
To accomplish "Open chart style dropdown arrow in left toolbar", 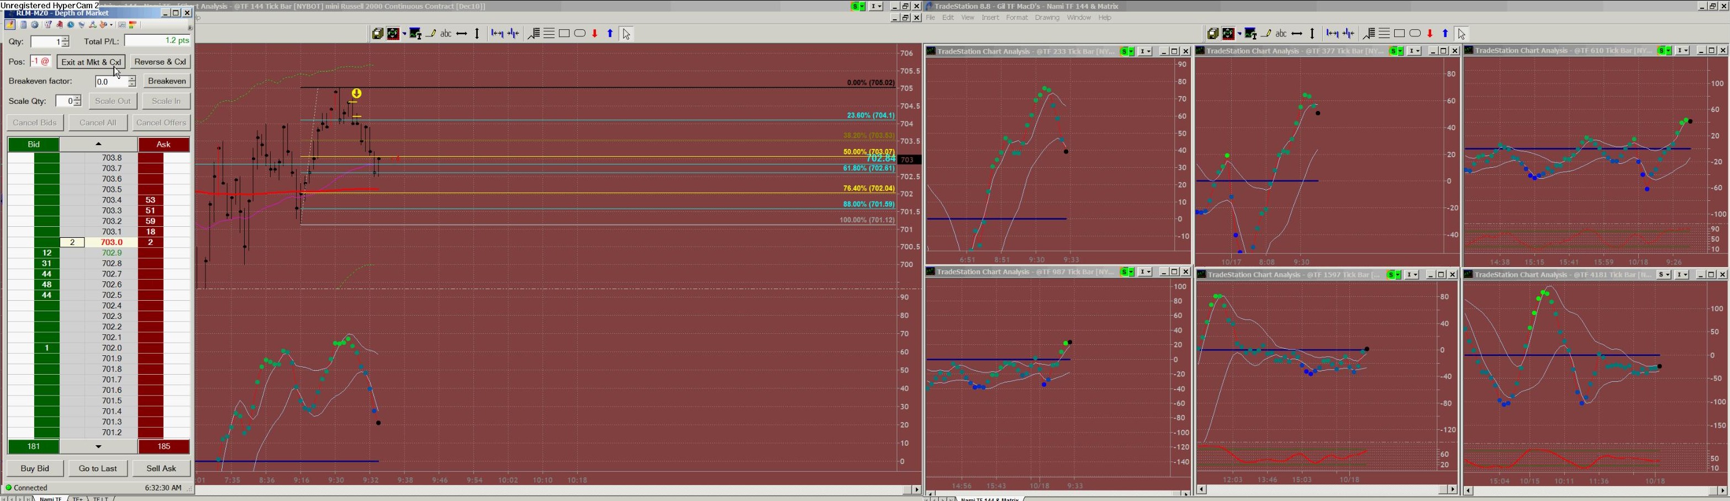I will [404, 34].
